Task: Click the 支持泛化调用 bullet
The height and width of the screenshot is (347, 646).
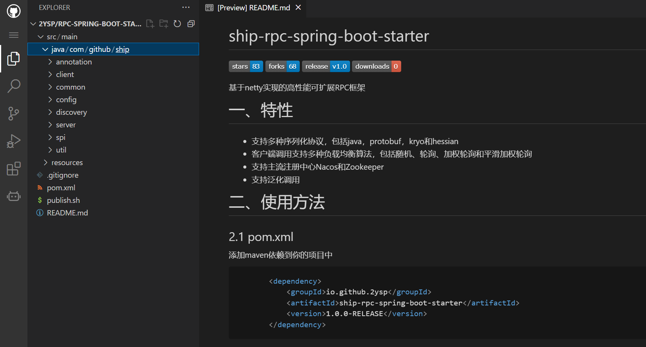Action: point(276,180)
